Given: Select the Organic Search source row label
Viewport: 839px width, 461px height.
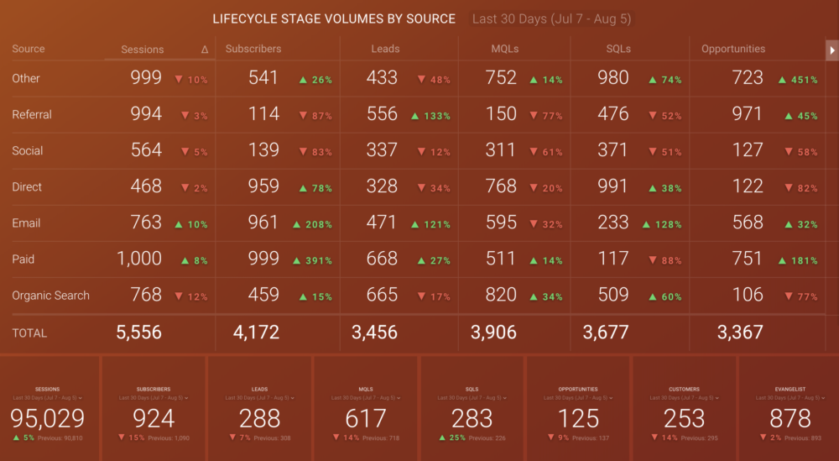Looking at the screenshot, I should coord(50,296).
